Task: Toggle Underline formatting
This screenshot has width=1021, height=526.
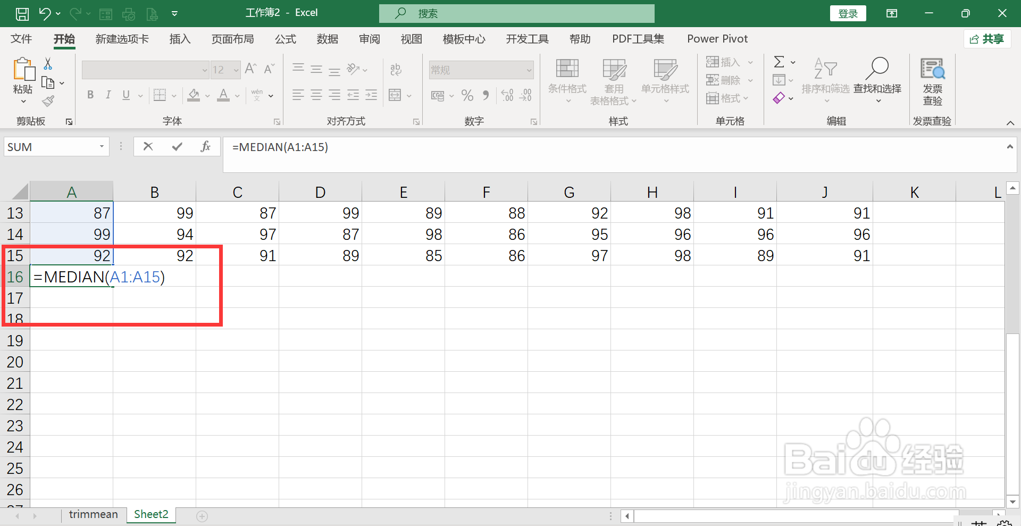Action: click(126, 95)
